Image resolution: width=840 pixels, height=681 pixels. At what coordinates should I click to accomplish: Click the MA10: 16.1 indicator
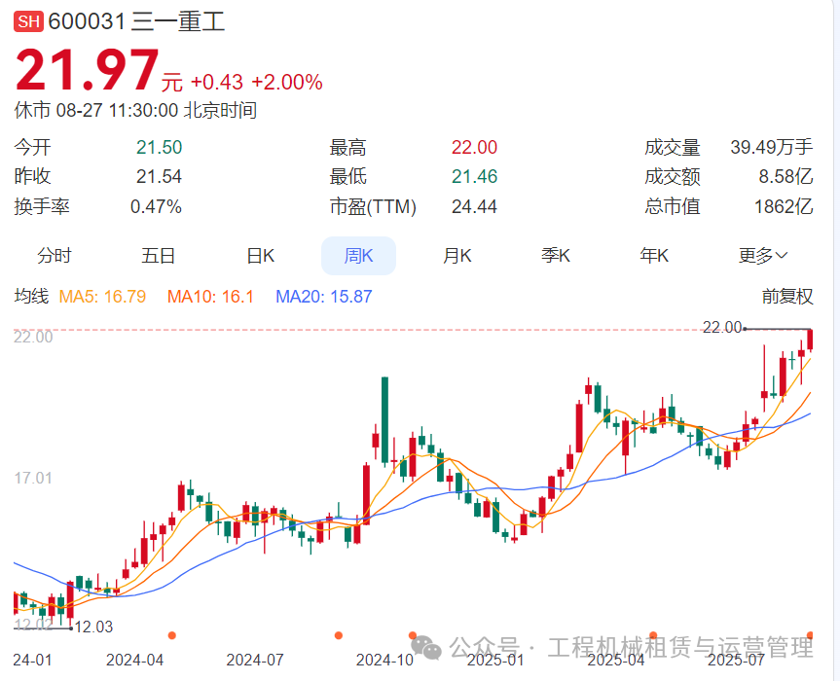(x=210, y=296)
